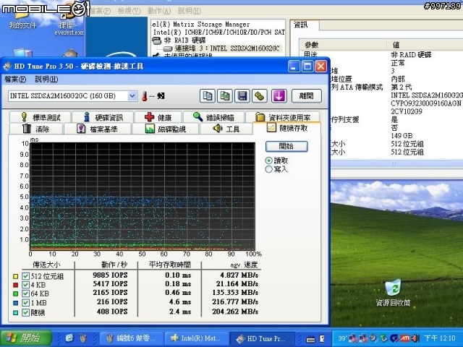
Task: Click the green 64 KB legend swatch
Action: [x=15, y=294]
